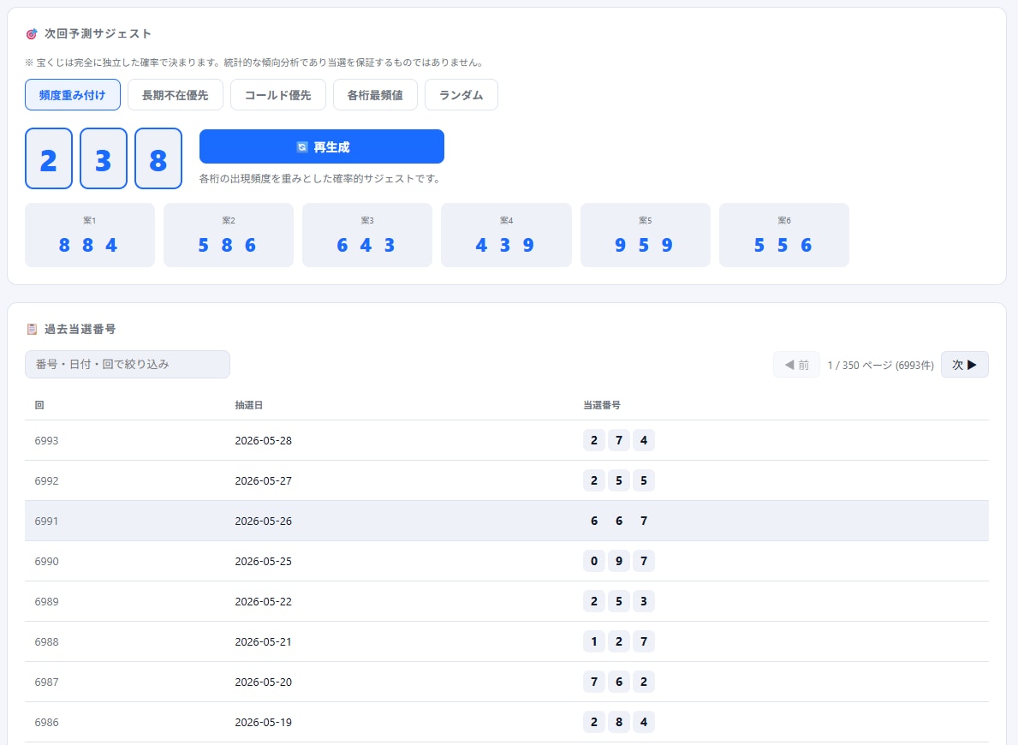Screen dimensions: 1018x745
Task: Click draw number 6991
Action: [x=47, y=521]
